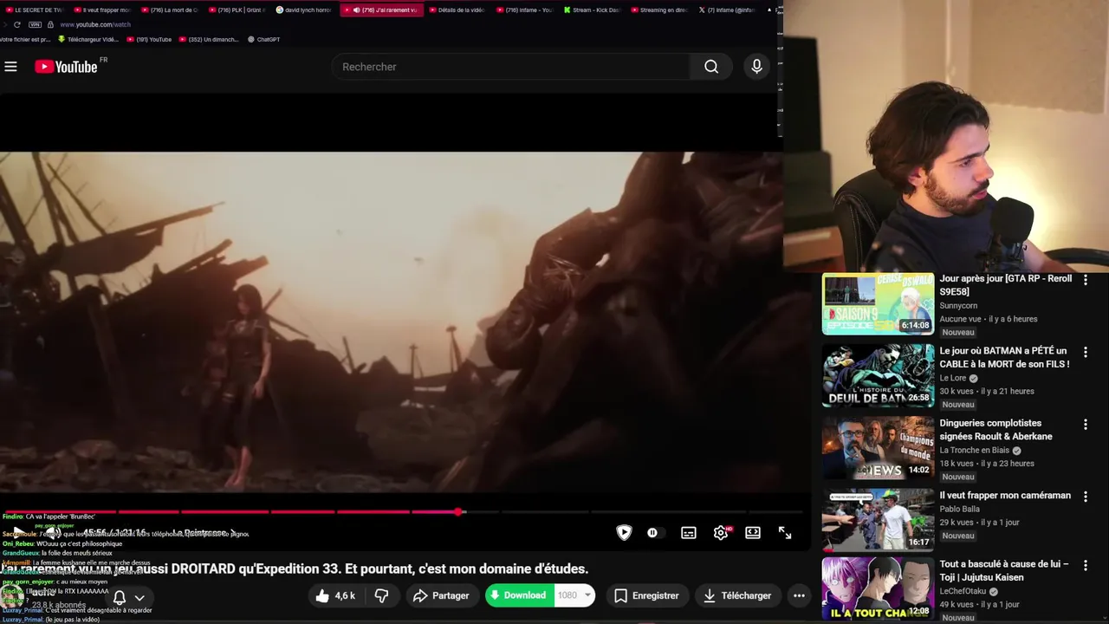Switch to X (7) Infame tab
The height and width of the screenshot is (624, 1109).
coord(728,10)
